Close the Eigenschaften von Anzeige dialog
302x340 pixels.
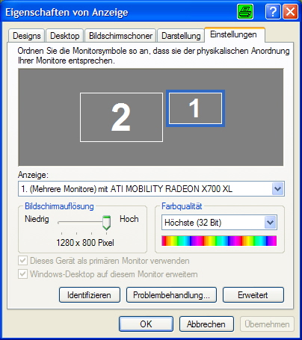click(290, 12)
